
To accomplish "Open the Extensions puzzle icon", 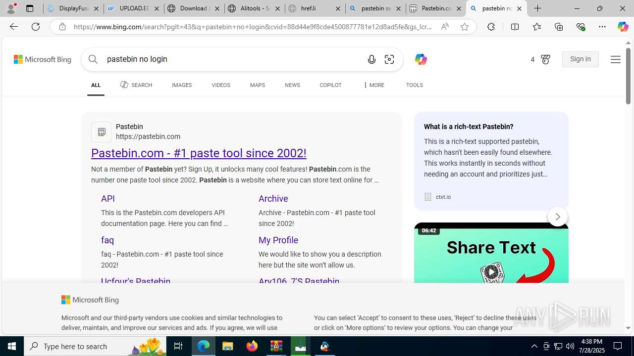I will click(491, 27).
